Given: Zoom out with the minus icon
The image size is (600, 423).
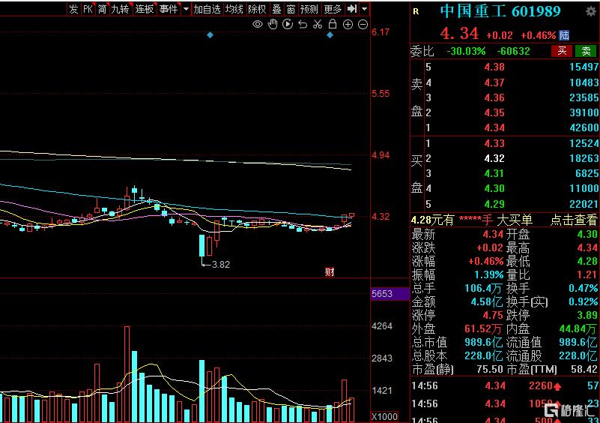Looking at the screenshot, I should click(x=363, y=25).
